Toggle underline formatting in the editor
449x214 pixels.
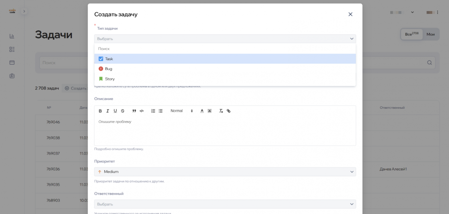tap(115, 111)
